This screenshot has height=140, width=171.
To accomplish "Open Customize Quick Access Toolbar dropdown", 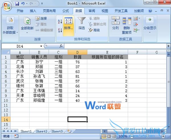I will coord(42,4).
